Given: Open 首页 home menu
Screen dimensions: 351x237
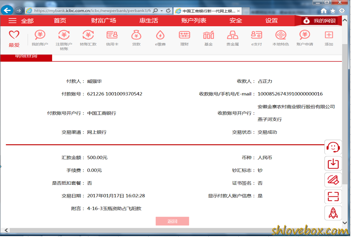Looking at the screenshot, I should pos(60,20).
